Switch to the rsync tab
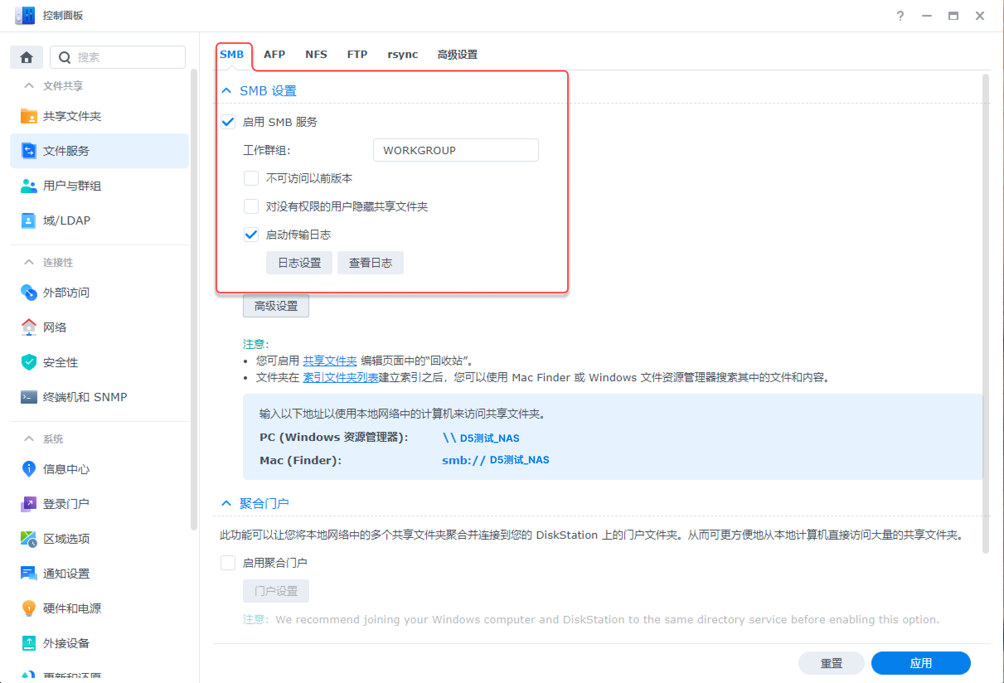This screenshot has height=683, width=1004. 403,54
